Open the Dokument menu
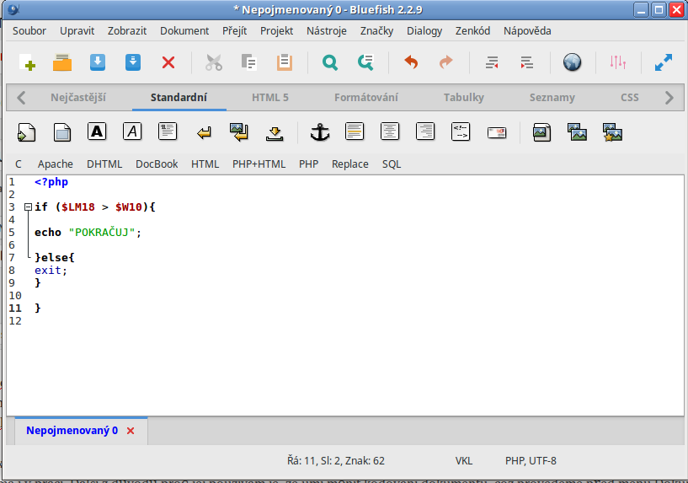Screen dimensions: 688x483 184,30
